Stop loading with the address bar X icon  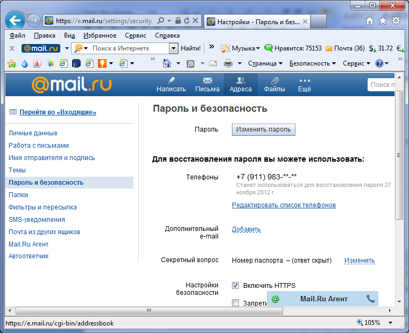(195, 20)
